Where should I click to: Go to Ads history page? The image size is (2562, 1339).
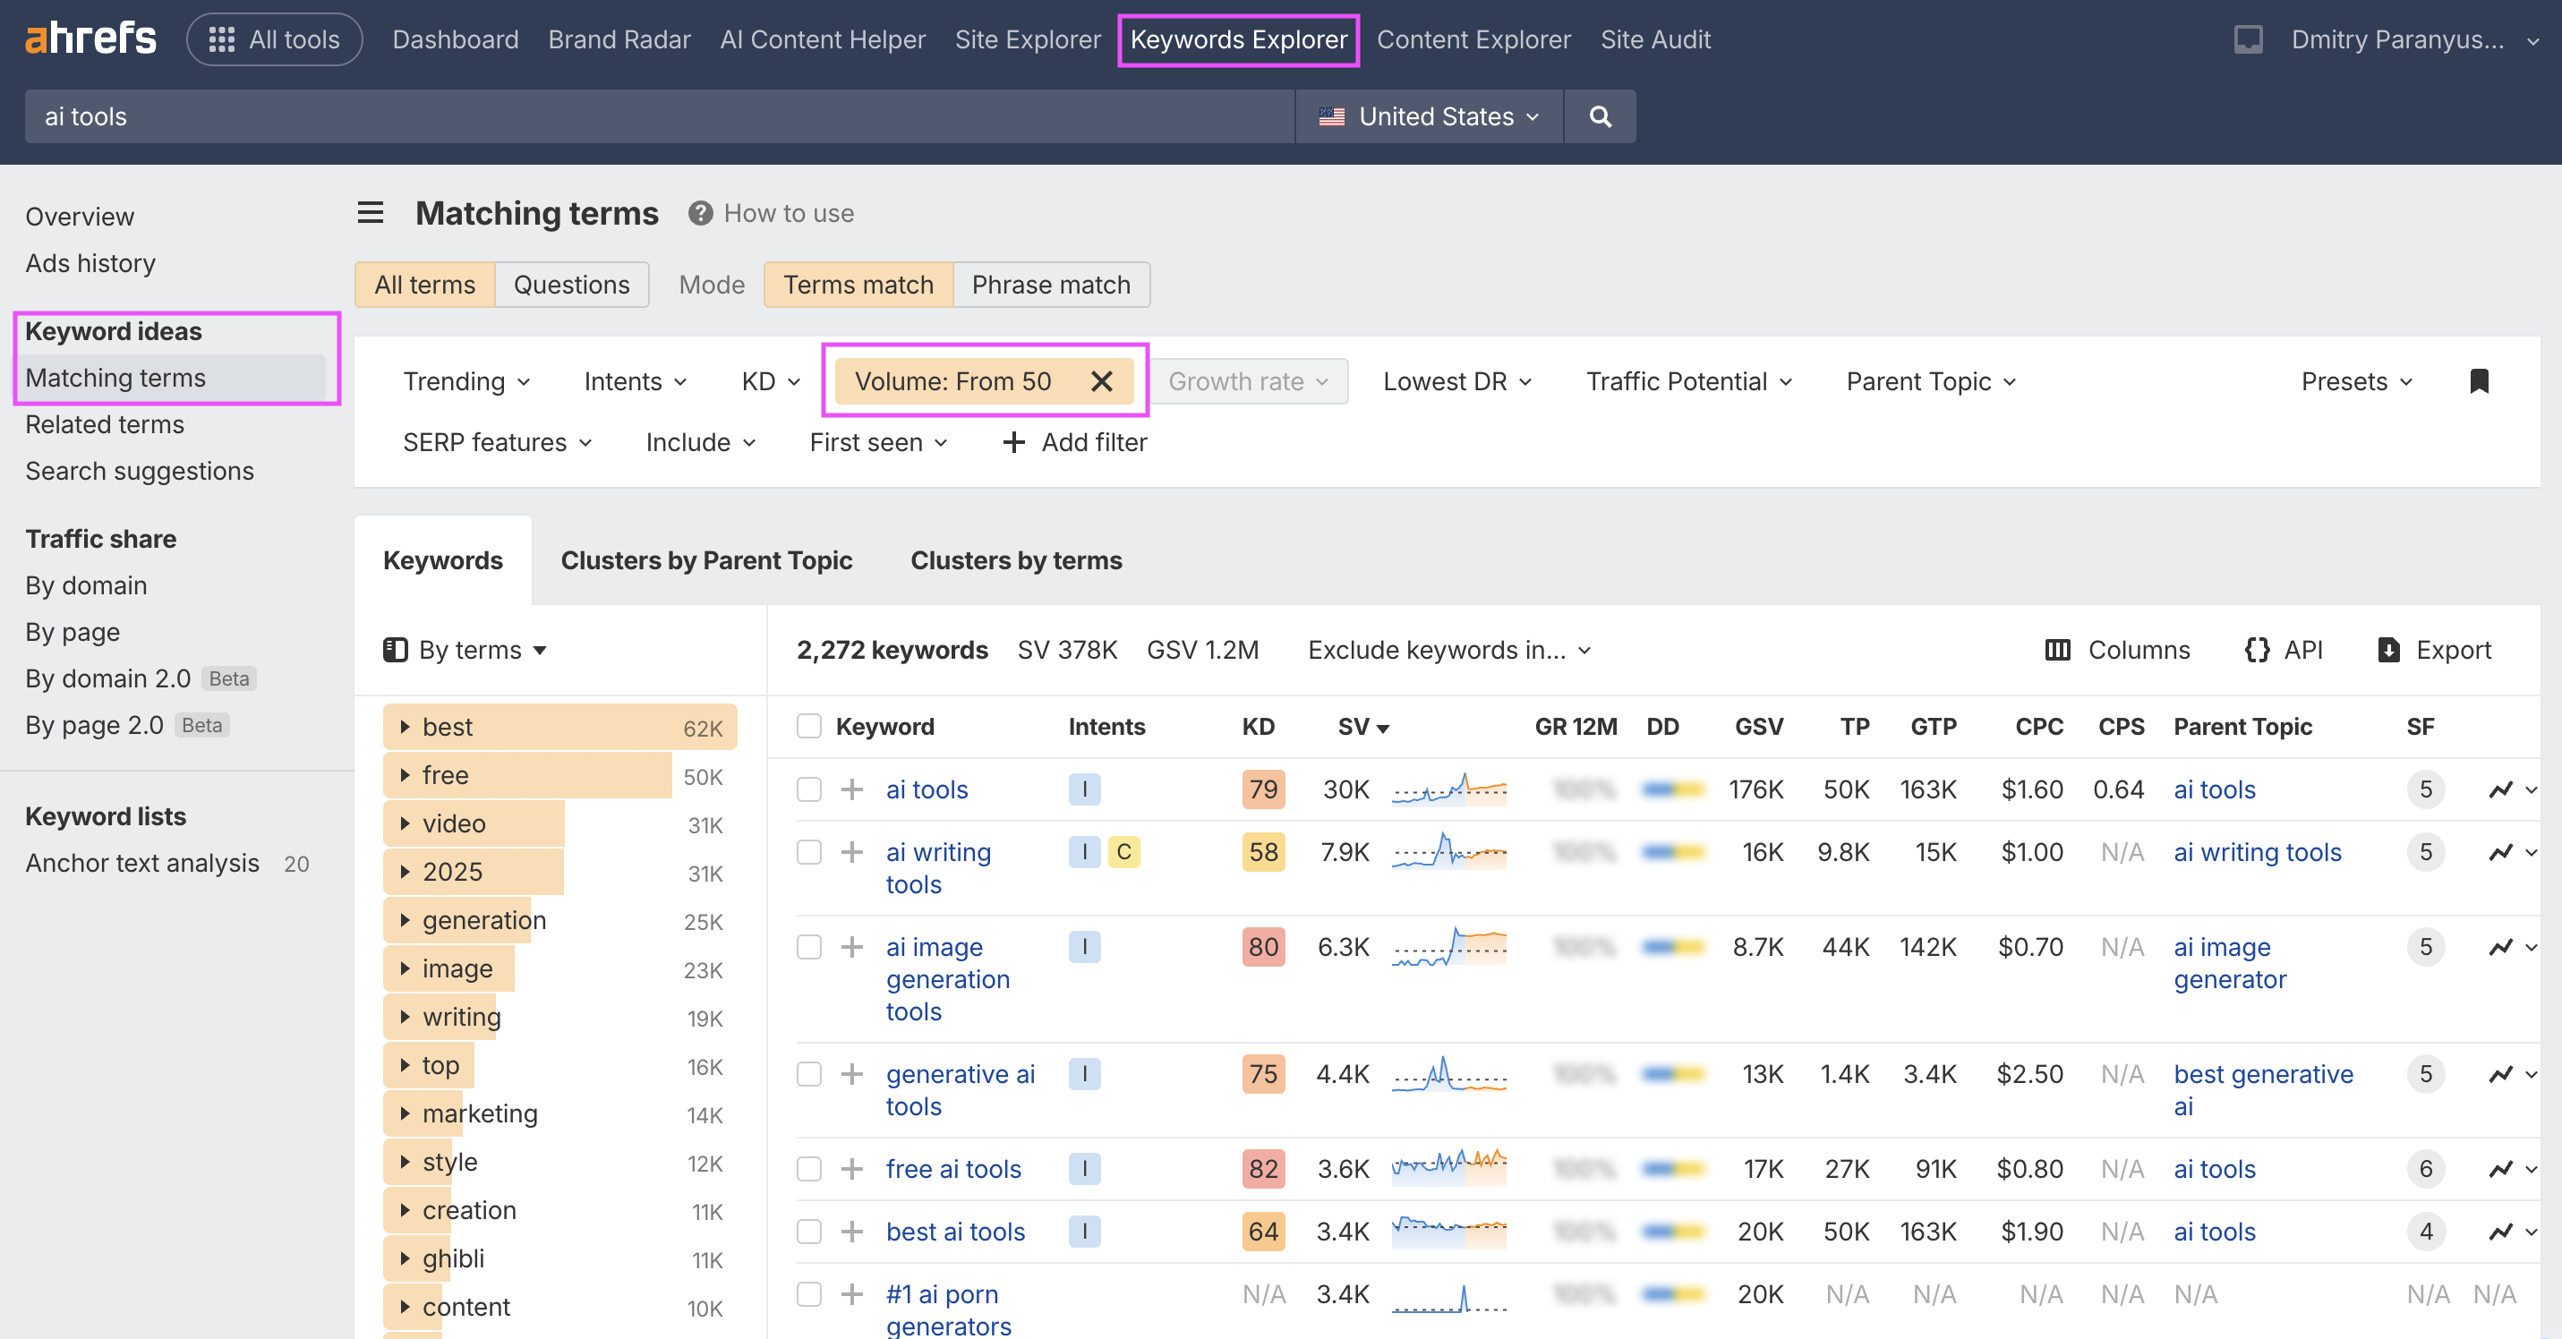pyautogui.click(x=90, y=263)
